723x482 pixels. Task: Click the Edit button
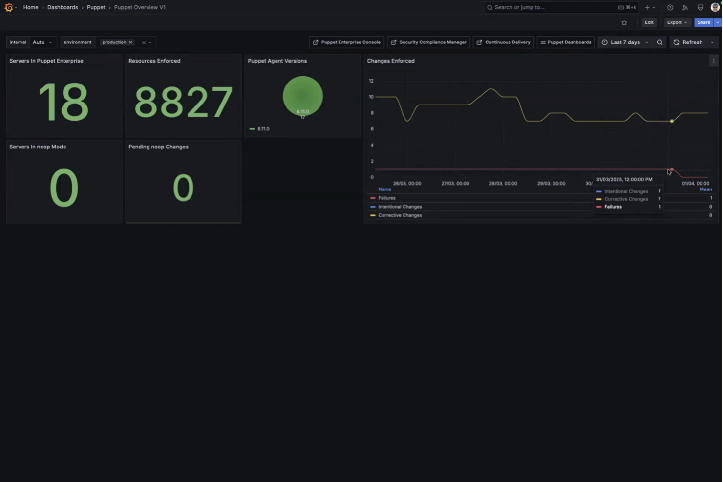coord(649,22)
